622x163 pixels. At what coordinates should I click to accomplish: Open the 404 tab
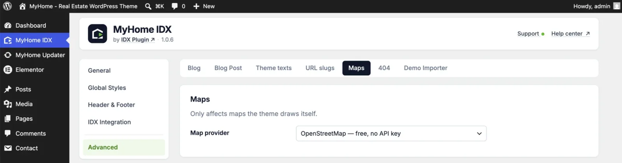click(x=384, y=68)
